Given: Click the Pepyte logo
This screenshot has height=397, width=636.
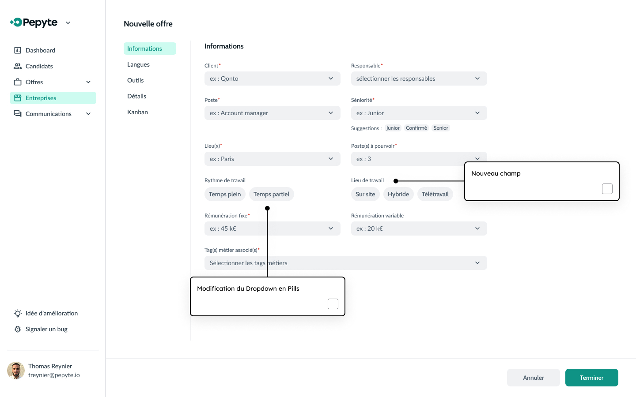Looking at the screenshot, I should pyautogui.click(x=34, y=22).
